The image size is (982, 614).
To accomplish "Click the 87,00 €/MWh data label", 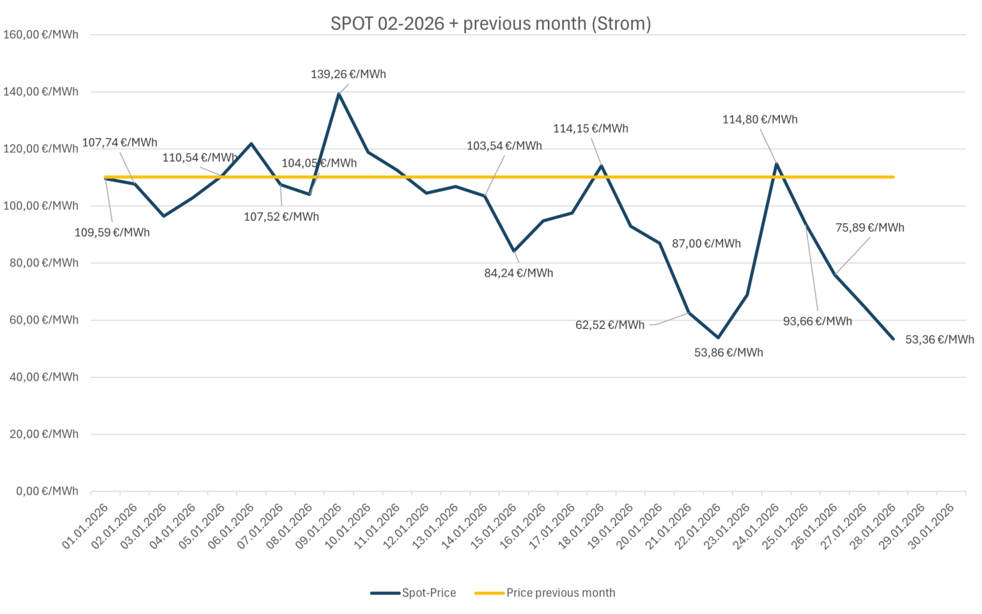I will click(x=706, y=244).
